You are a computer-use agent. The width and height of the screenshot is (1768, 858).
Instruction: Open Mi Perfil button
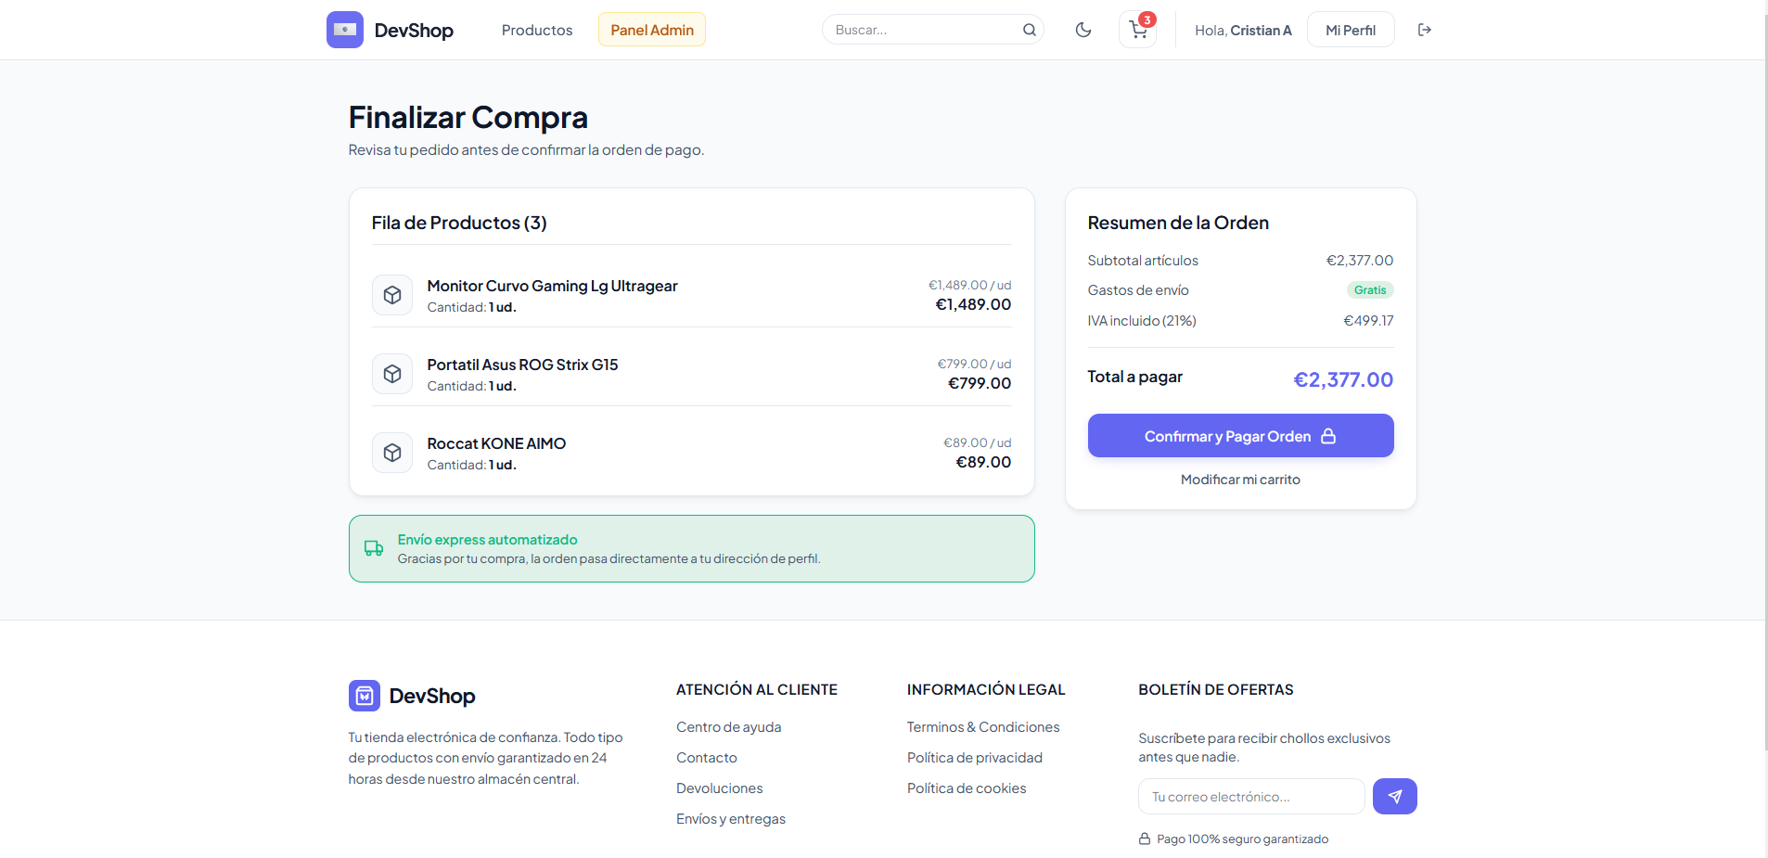[x=1351, y=30]
